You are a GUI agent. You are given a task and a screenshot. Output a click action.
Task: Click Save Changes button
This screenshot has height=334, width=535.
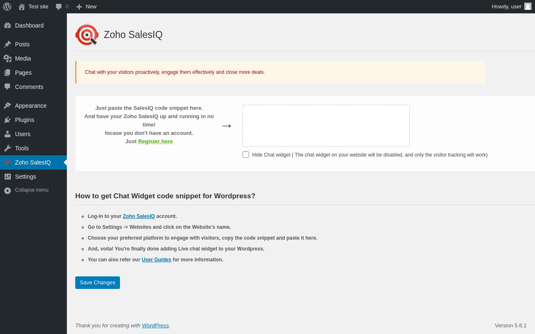[x=97, y=283]
